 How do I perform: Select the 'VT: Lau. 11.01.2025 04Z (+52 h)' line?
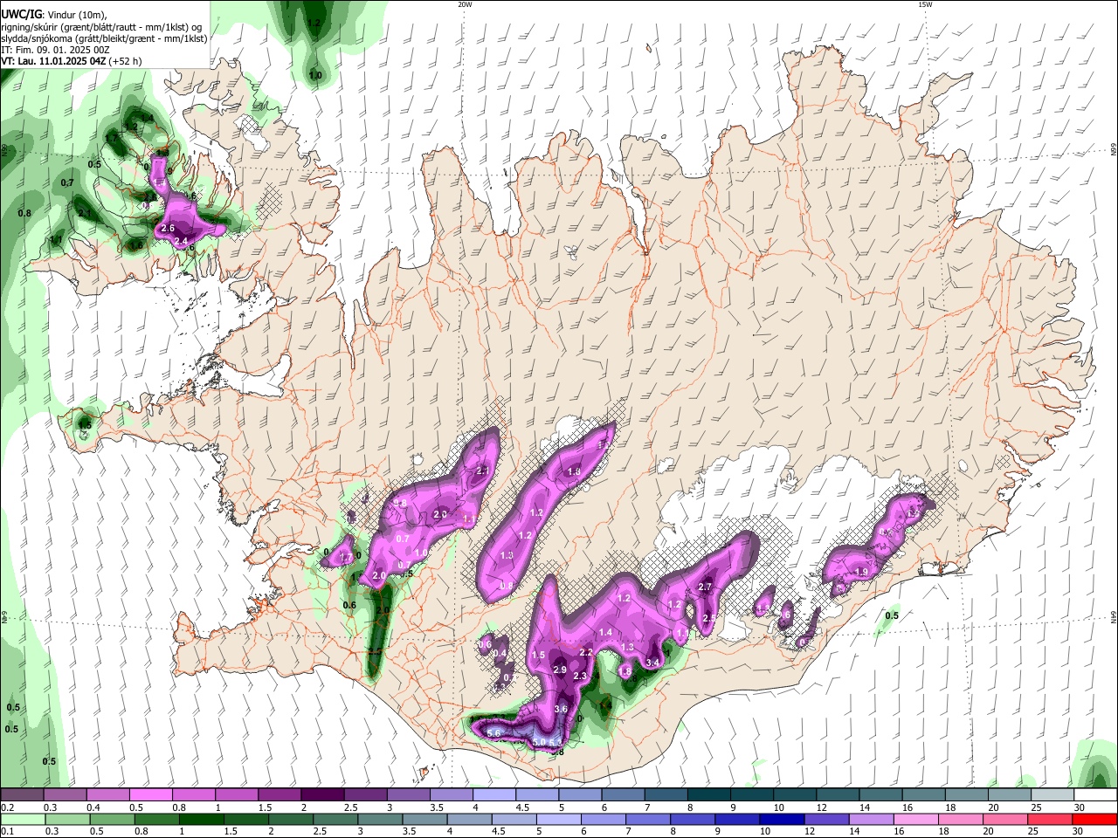click(71, 61)
